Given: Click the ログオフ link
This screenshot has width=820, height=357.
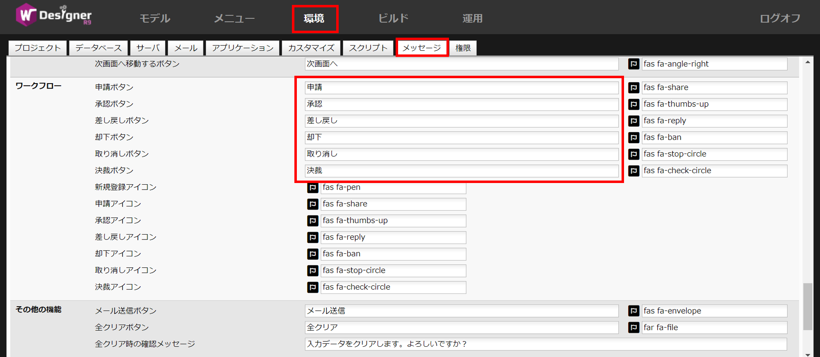Looking at the screenshot, I should coord(780,18).
